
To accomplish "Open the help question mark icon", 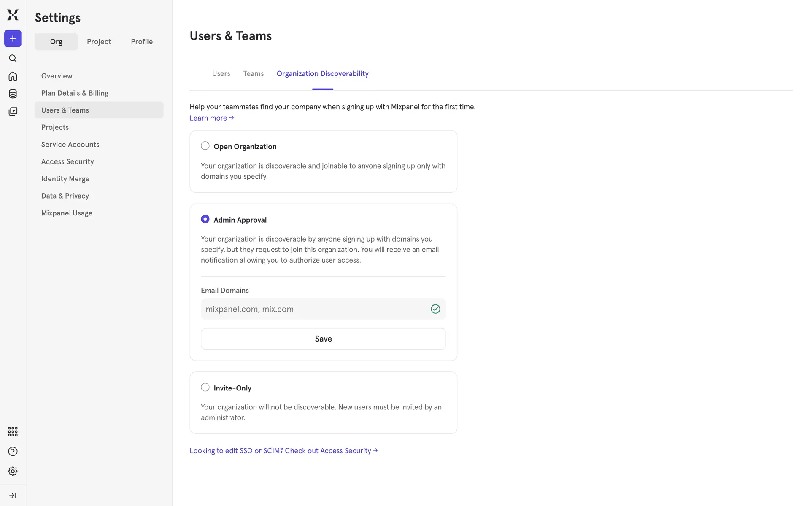I will click(13, 452).
